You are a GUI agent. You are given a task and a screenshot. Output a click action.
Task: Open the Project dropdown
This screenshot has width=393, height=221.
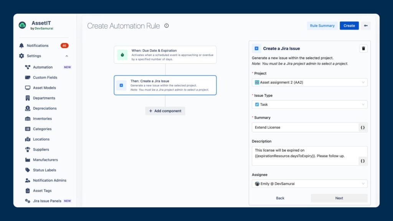[x=309, y=82]
